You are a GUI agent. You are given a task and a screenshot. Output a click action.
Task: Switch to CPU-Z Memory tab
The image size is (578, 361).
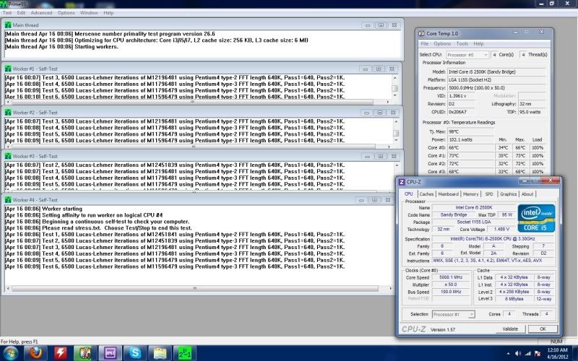click(471, 194)
